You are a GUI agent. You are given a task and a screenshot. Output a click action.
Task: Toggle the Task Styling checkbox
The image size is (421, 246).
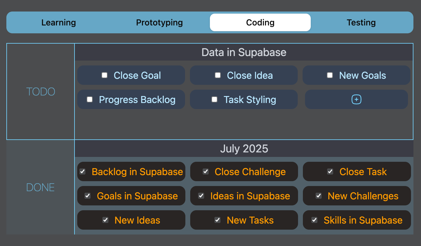coord(214,99)
